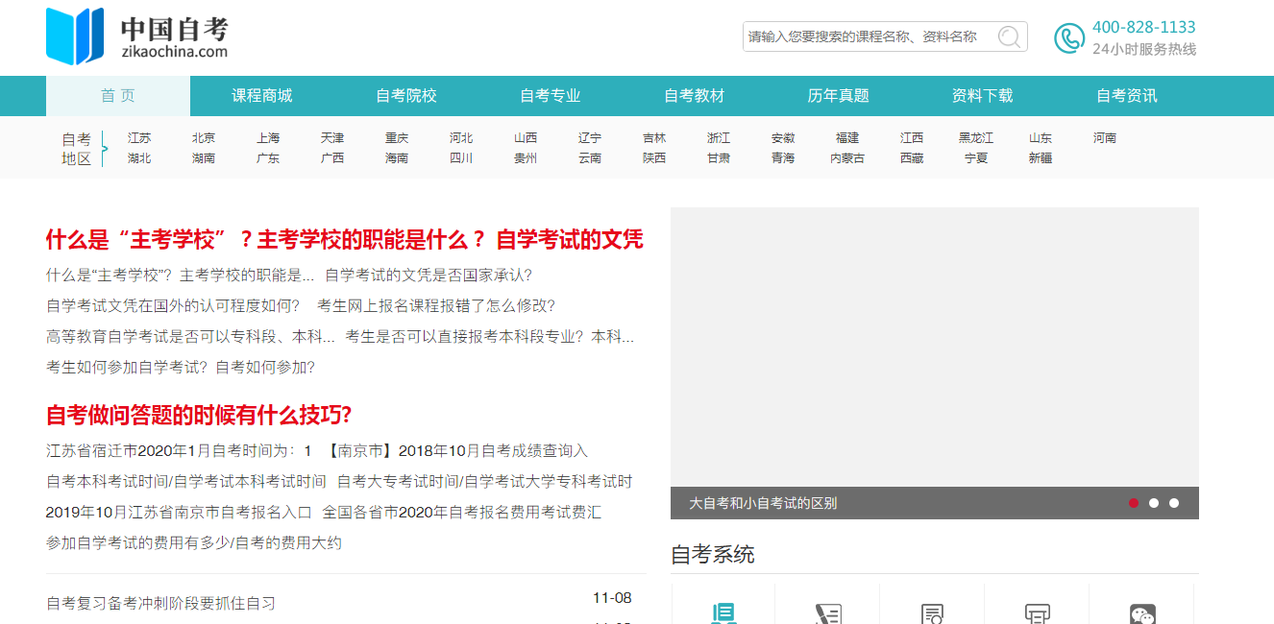
Task: Click the phone hotline icon
Action: click(1068, 37)
